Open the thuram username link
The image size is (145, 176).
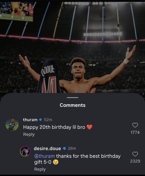pos(30,120)
